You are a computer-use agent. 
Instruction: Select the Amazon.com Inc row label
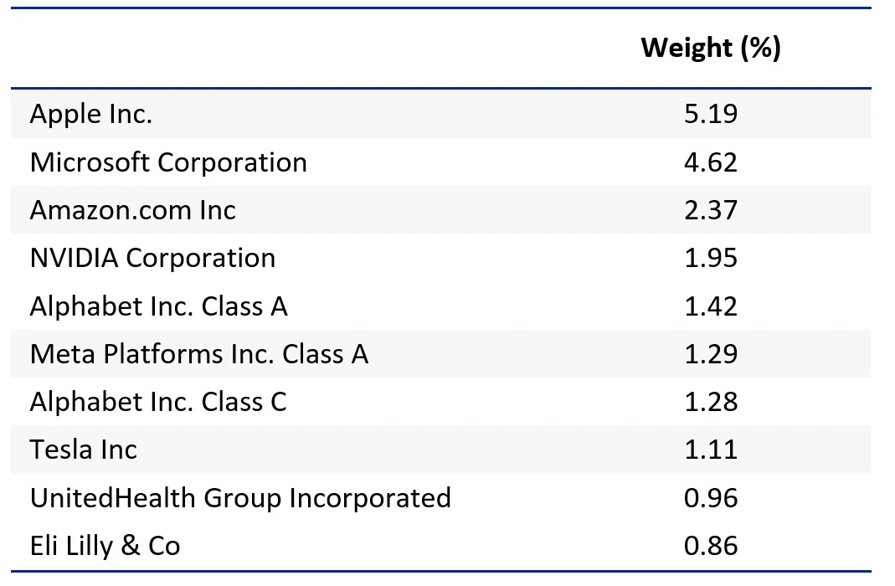pyautogui.click(x=132, y=210)
